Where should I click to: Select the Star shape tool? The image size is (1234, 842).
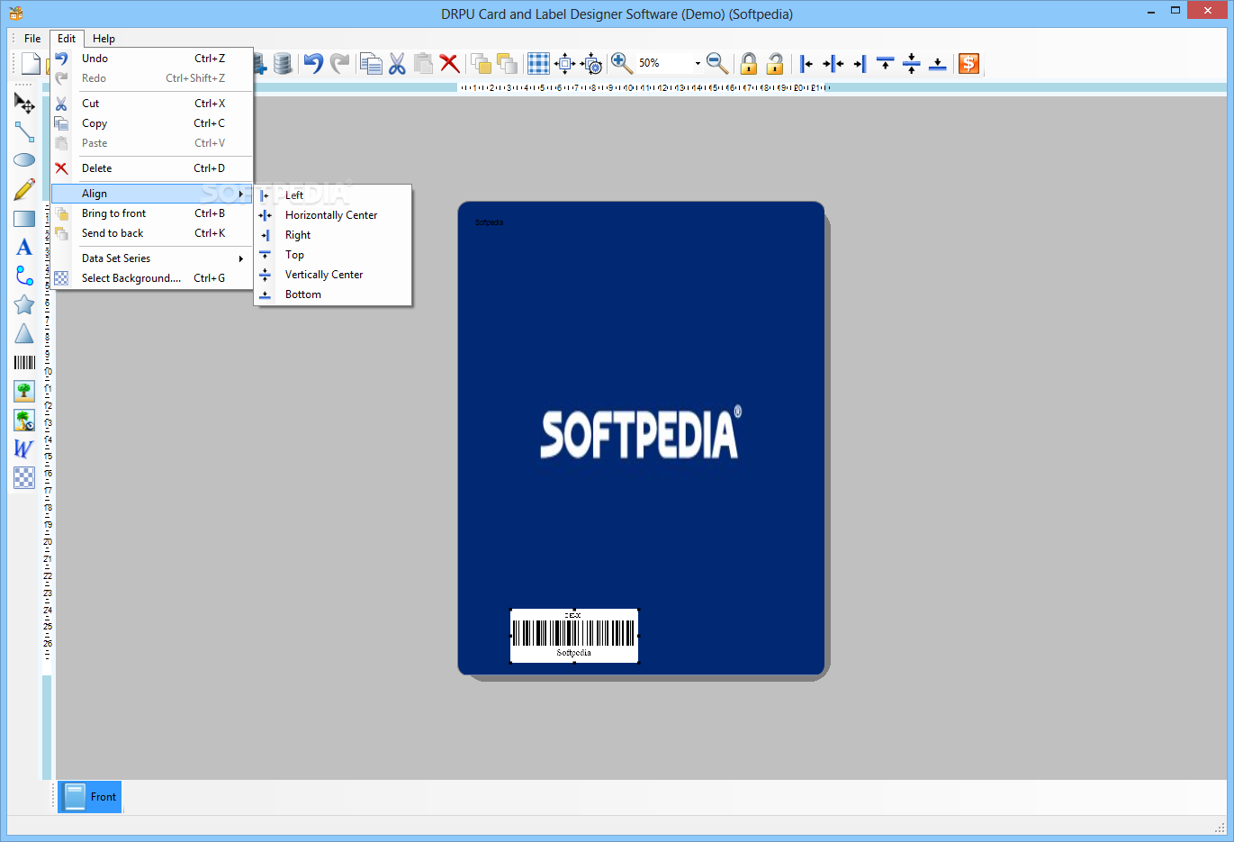pyautogui.click(x=24, y=304)
